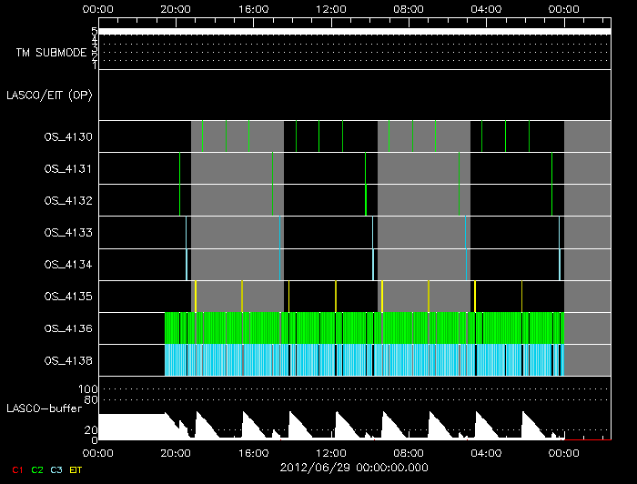Click the cyan C3 legend entry
This screenshot has height=484, width=637.
point(56,470)
